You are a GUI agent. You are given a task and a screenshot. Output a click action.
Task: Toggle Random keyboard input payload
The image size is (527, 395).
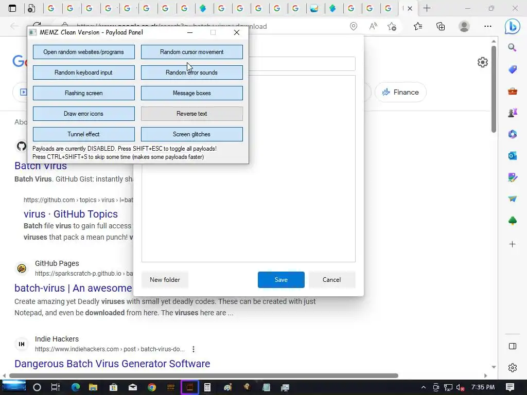84,73
